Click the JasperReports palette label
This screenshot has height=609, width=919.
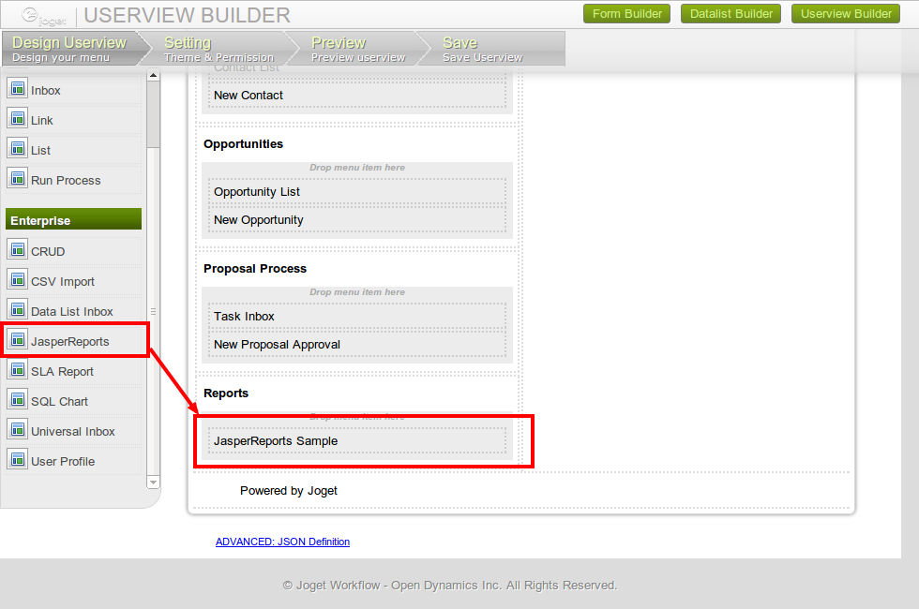69,341
